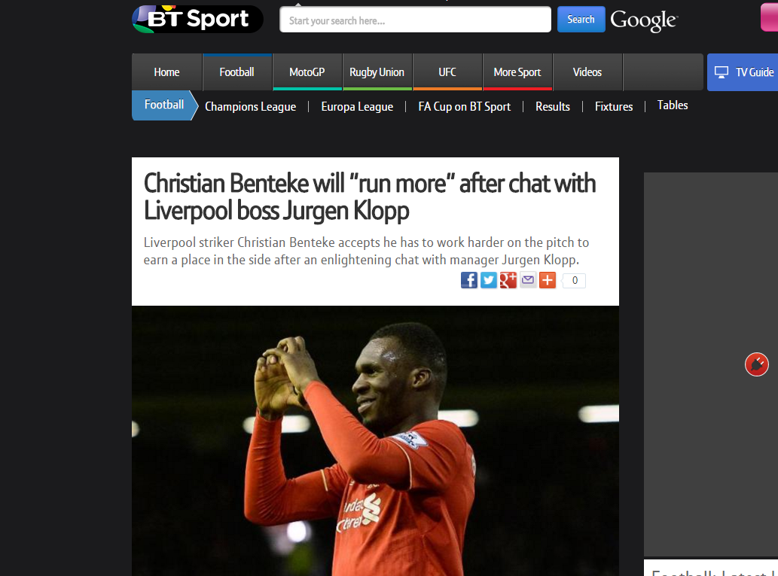The image size is (778, 576).
Task: View FA Cup on BT Sport
Action: pos(465,107)
